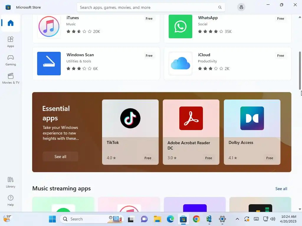Image resolution: width=302 pixels, height=226 pixels.
Task: Open the user account profile icon
Action: tap(241, 7)
